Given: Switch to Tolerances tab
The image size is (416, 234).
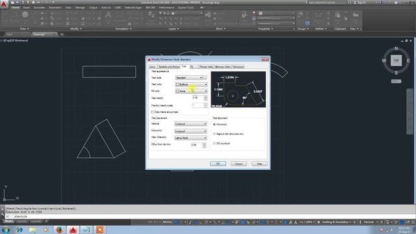Looking at the screenshot, I should pos(238,66).
